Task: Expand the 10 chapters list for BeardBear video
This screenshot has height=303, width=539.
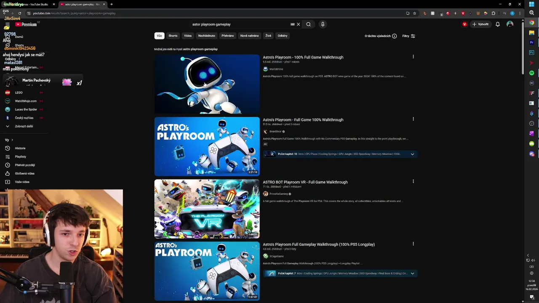Action: pyautogui.click(x=412, y=154)
